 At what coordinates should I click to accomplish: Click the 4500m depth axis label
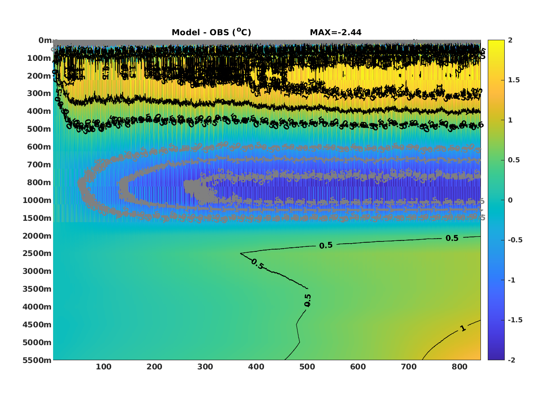click(37, 325)
